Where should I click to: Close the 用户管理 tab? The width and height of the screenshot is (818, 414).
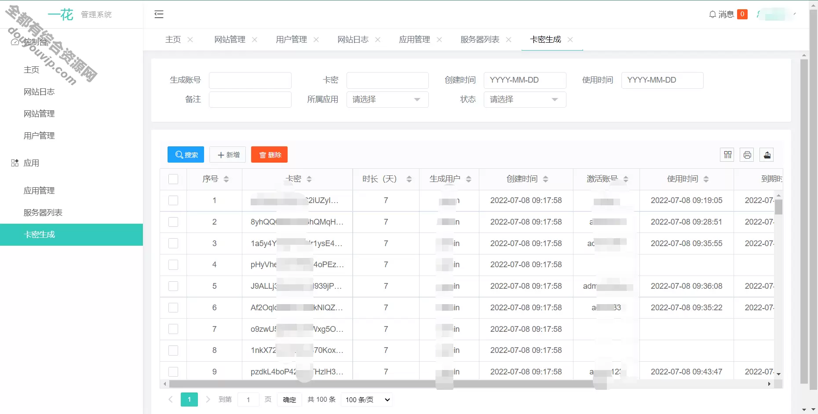[x=316, y=40]
